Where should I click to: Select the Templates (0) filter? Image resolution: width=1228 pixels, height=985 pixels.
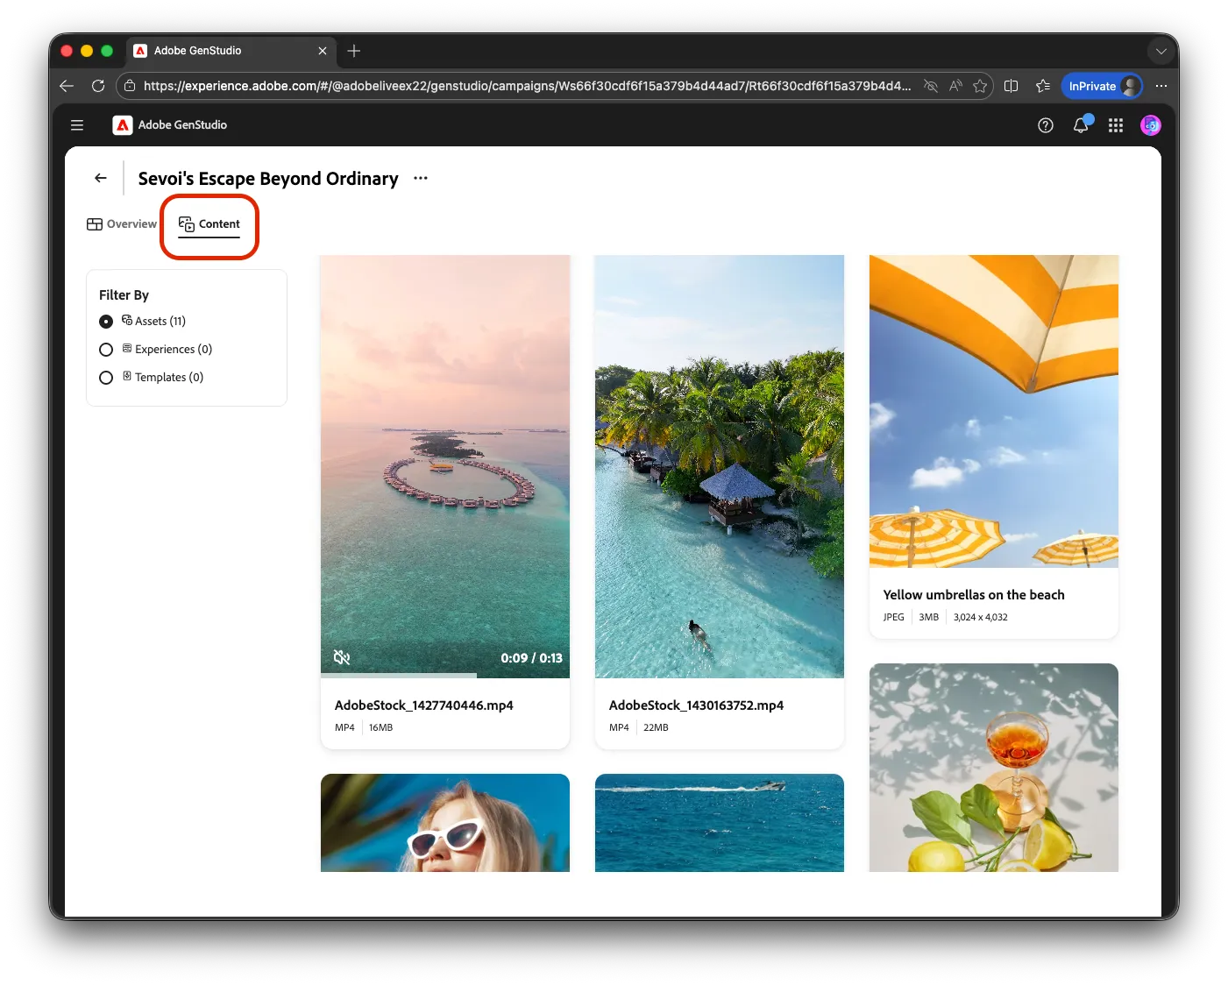(x=106, y=378)
